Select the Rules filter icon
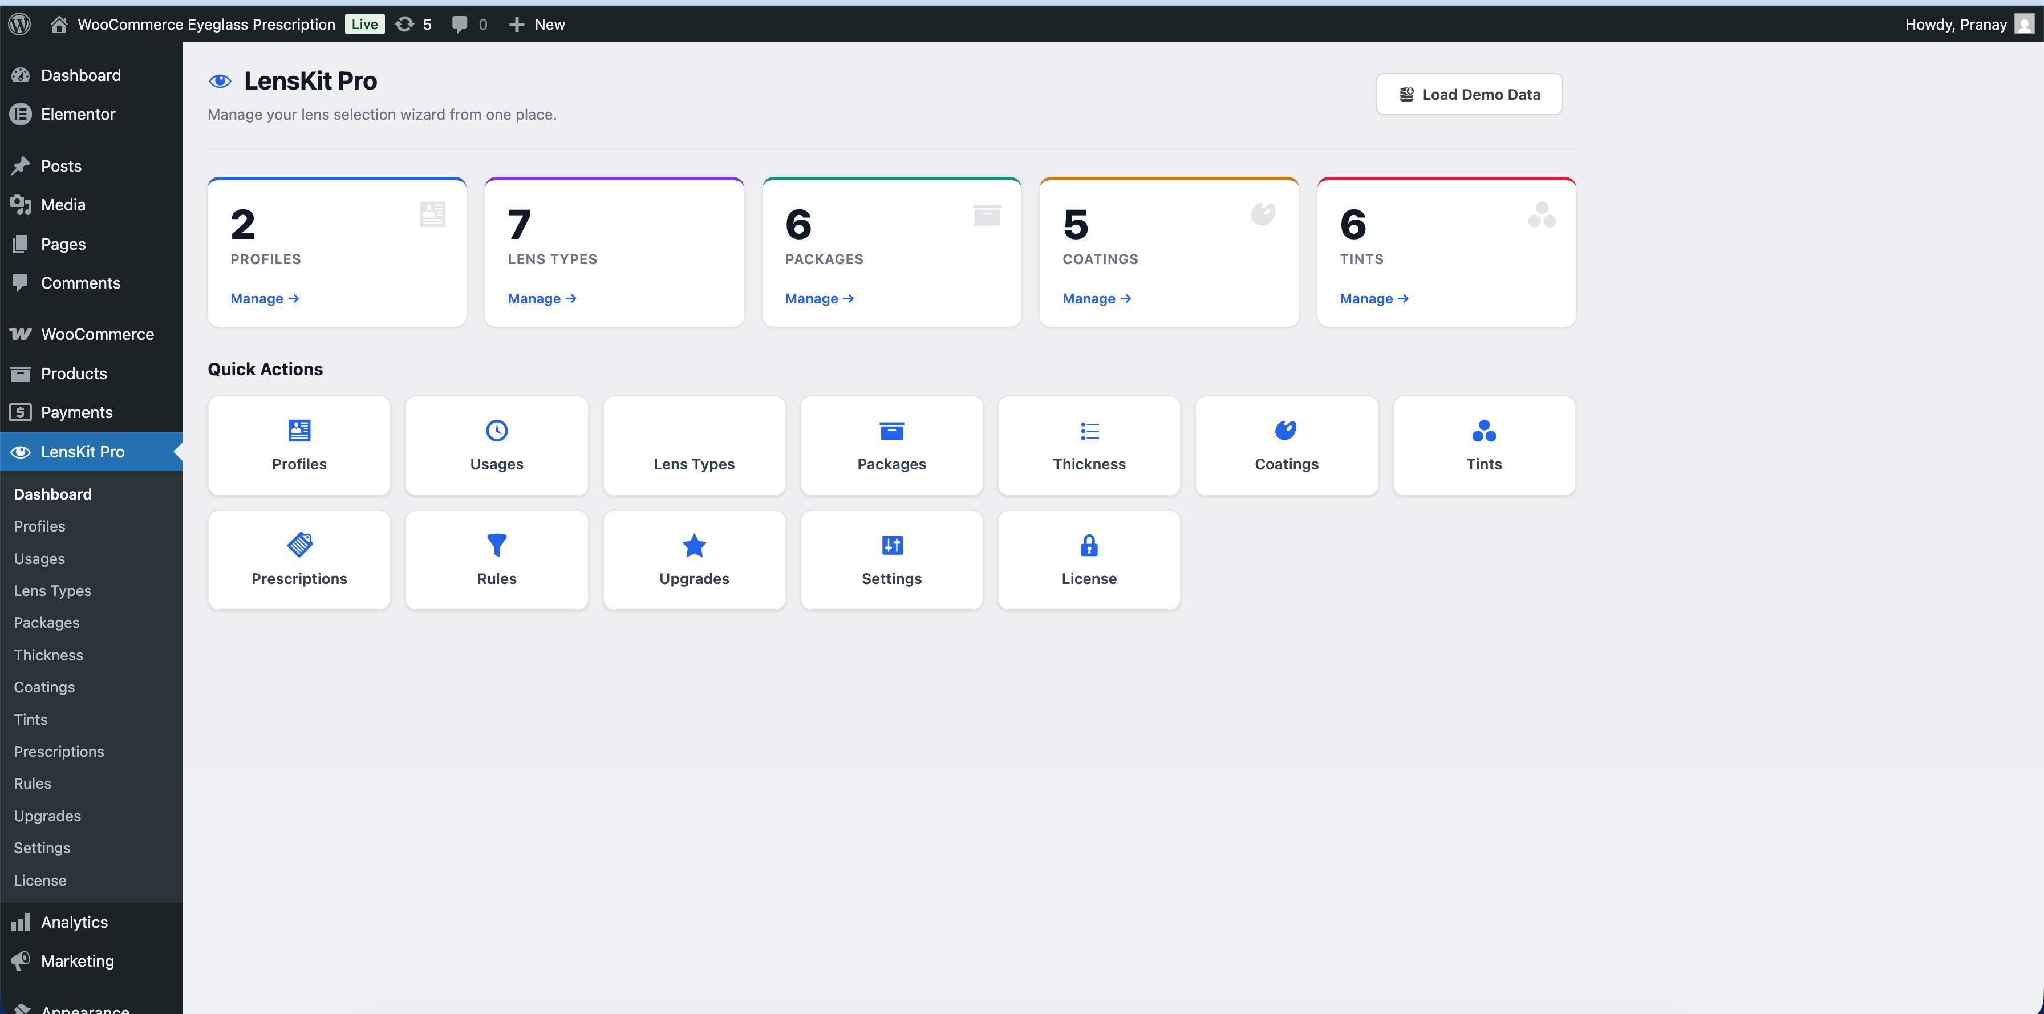Viewport: 2044px width, 1014px height. pyautogui.click(x=496, y=545)
